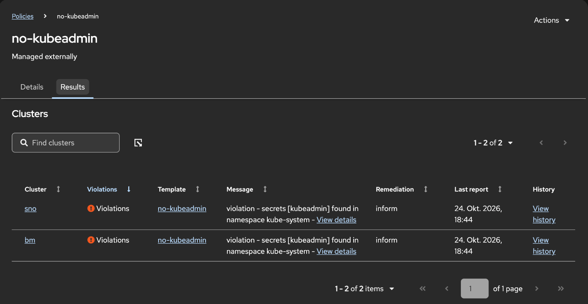
Task: Switch to the Details tab
Action: (x=32, y=87)
